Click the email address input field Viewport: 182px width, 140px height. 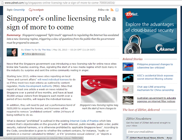click(x=150, y=132)
